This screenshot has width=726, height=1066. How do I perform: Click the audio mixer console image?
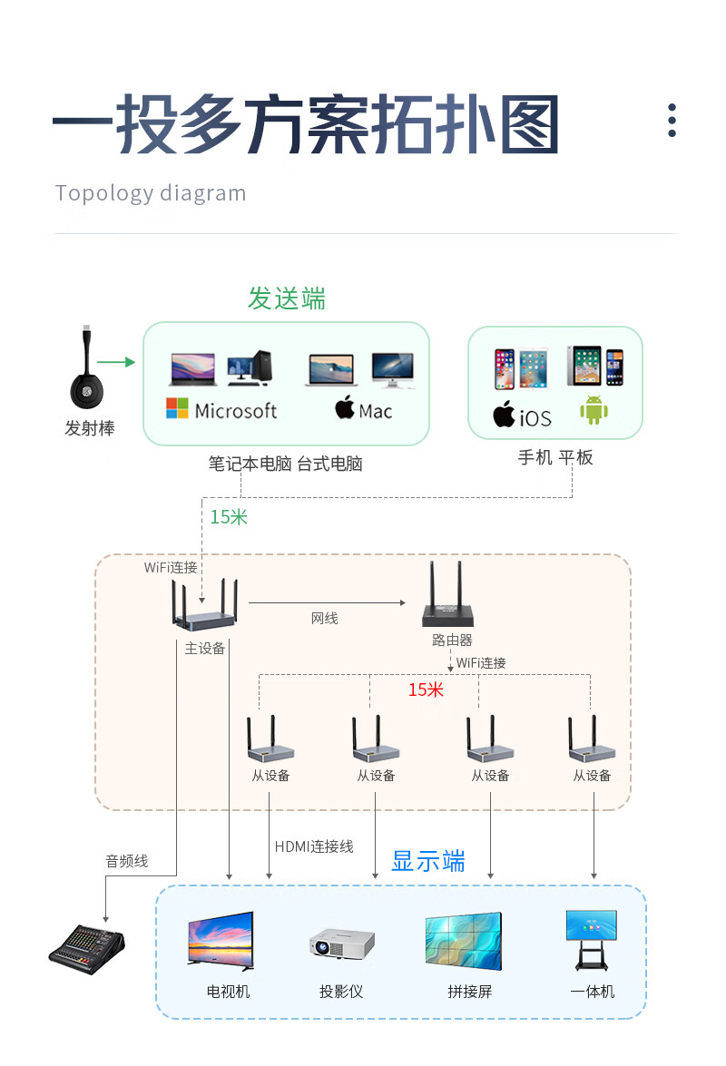pyautogui.click(x=87, y=949)
